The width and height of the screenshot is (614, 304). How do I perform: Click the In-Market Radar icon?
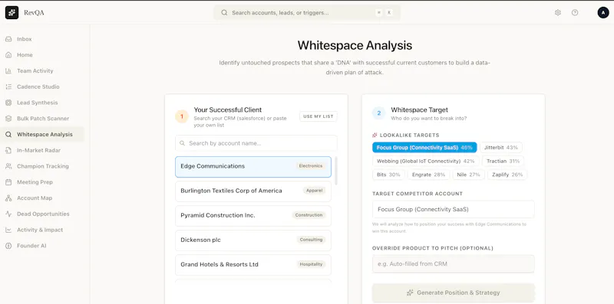(8, 150)
